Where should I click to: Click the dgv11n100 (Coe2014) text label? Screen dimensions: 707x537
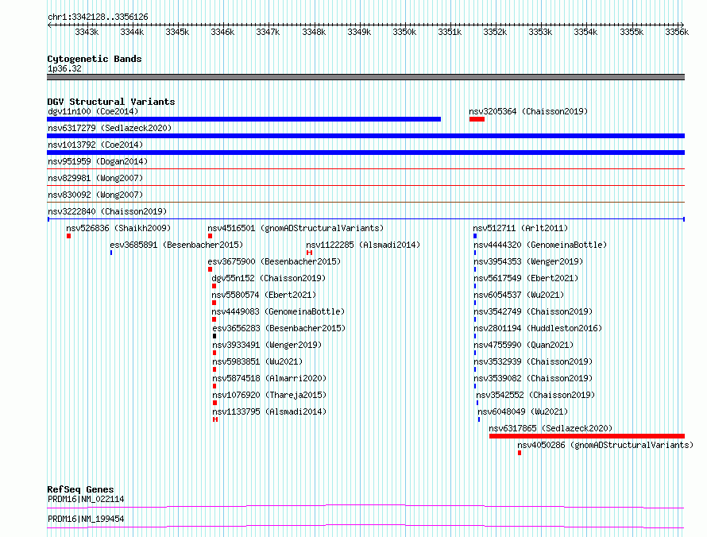tap(93, 111)
